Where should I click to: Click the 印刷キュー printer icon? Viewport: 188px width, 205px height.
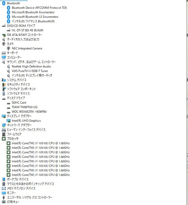click(x=4, y=202)
